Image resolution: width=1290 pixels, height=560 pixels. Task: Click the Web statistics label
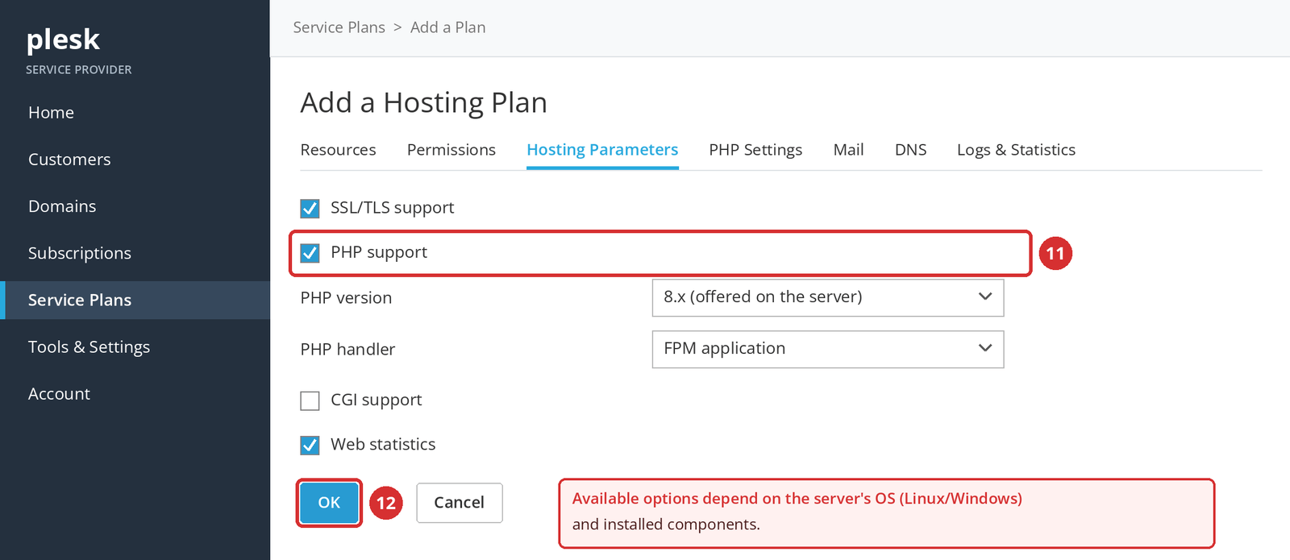(x=383, y=445)
